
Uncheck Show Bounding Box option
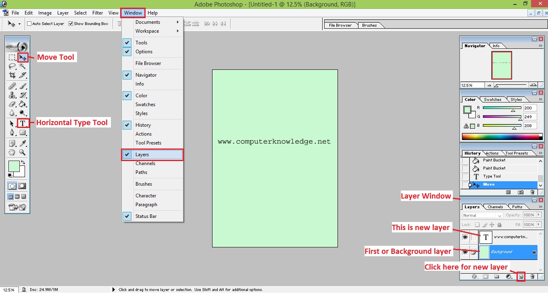point(71,24)
